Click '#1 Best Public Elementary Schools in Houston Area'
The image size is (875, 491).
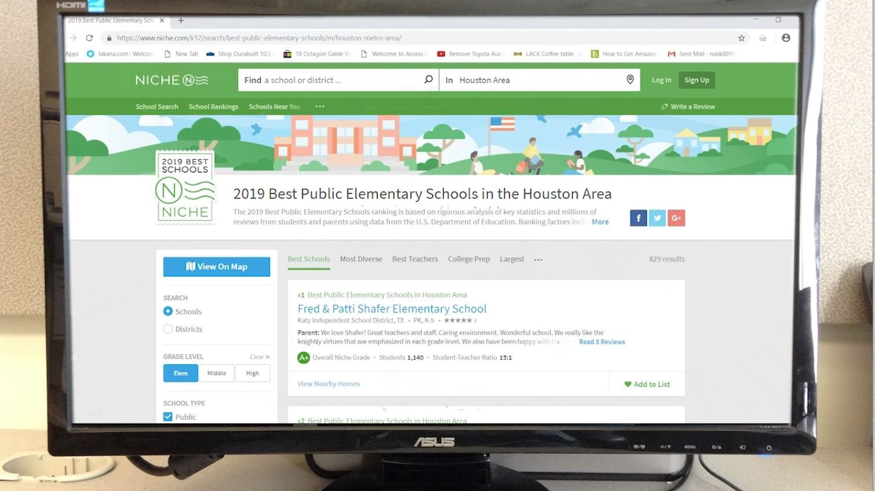(382, 295)
